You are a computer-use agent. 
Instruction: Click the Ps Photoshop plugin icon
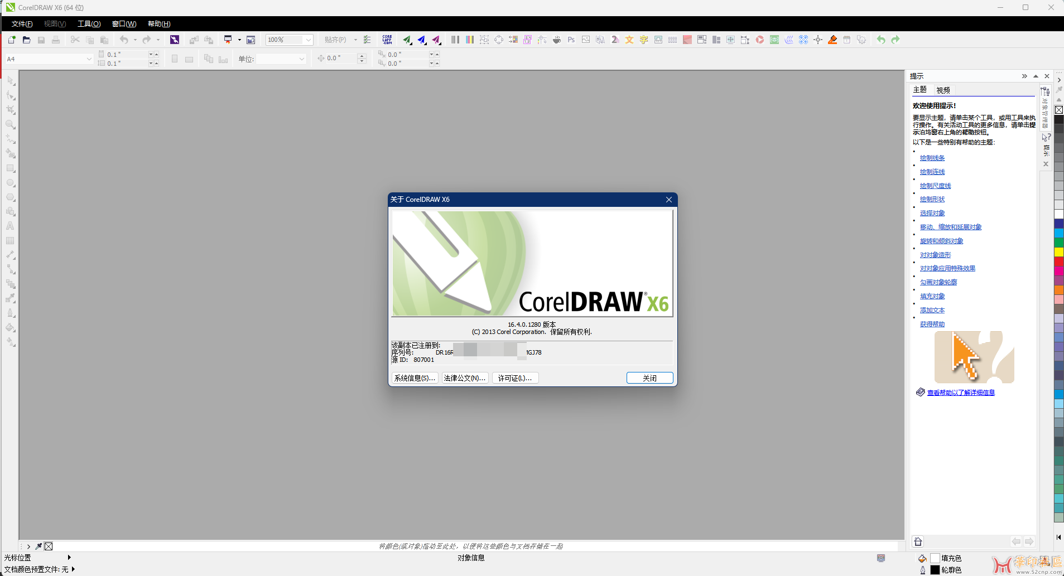[x=571, y=40]
